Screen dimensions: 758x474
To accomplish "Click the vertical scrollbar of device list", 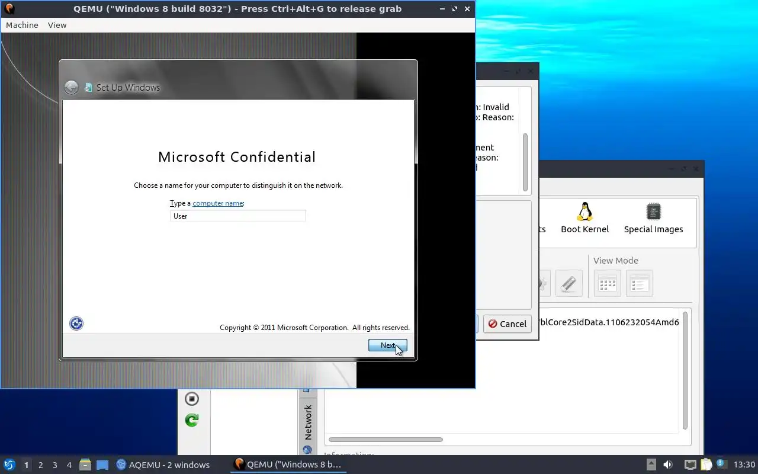I will pyautogui.click(x=685, y=370).
